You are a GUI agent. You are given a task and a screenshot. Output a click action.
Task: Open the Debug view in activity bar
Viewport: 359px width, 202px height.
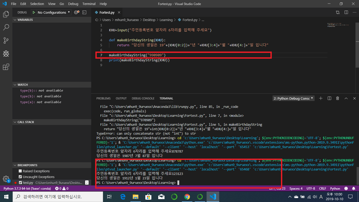pyautogui.click(x=6, y=54)
